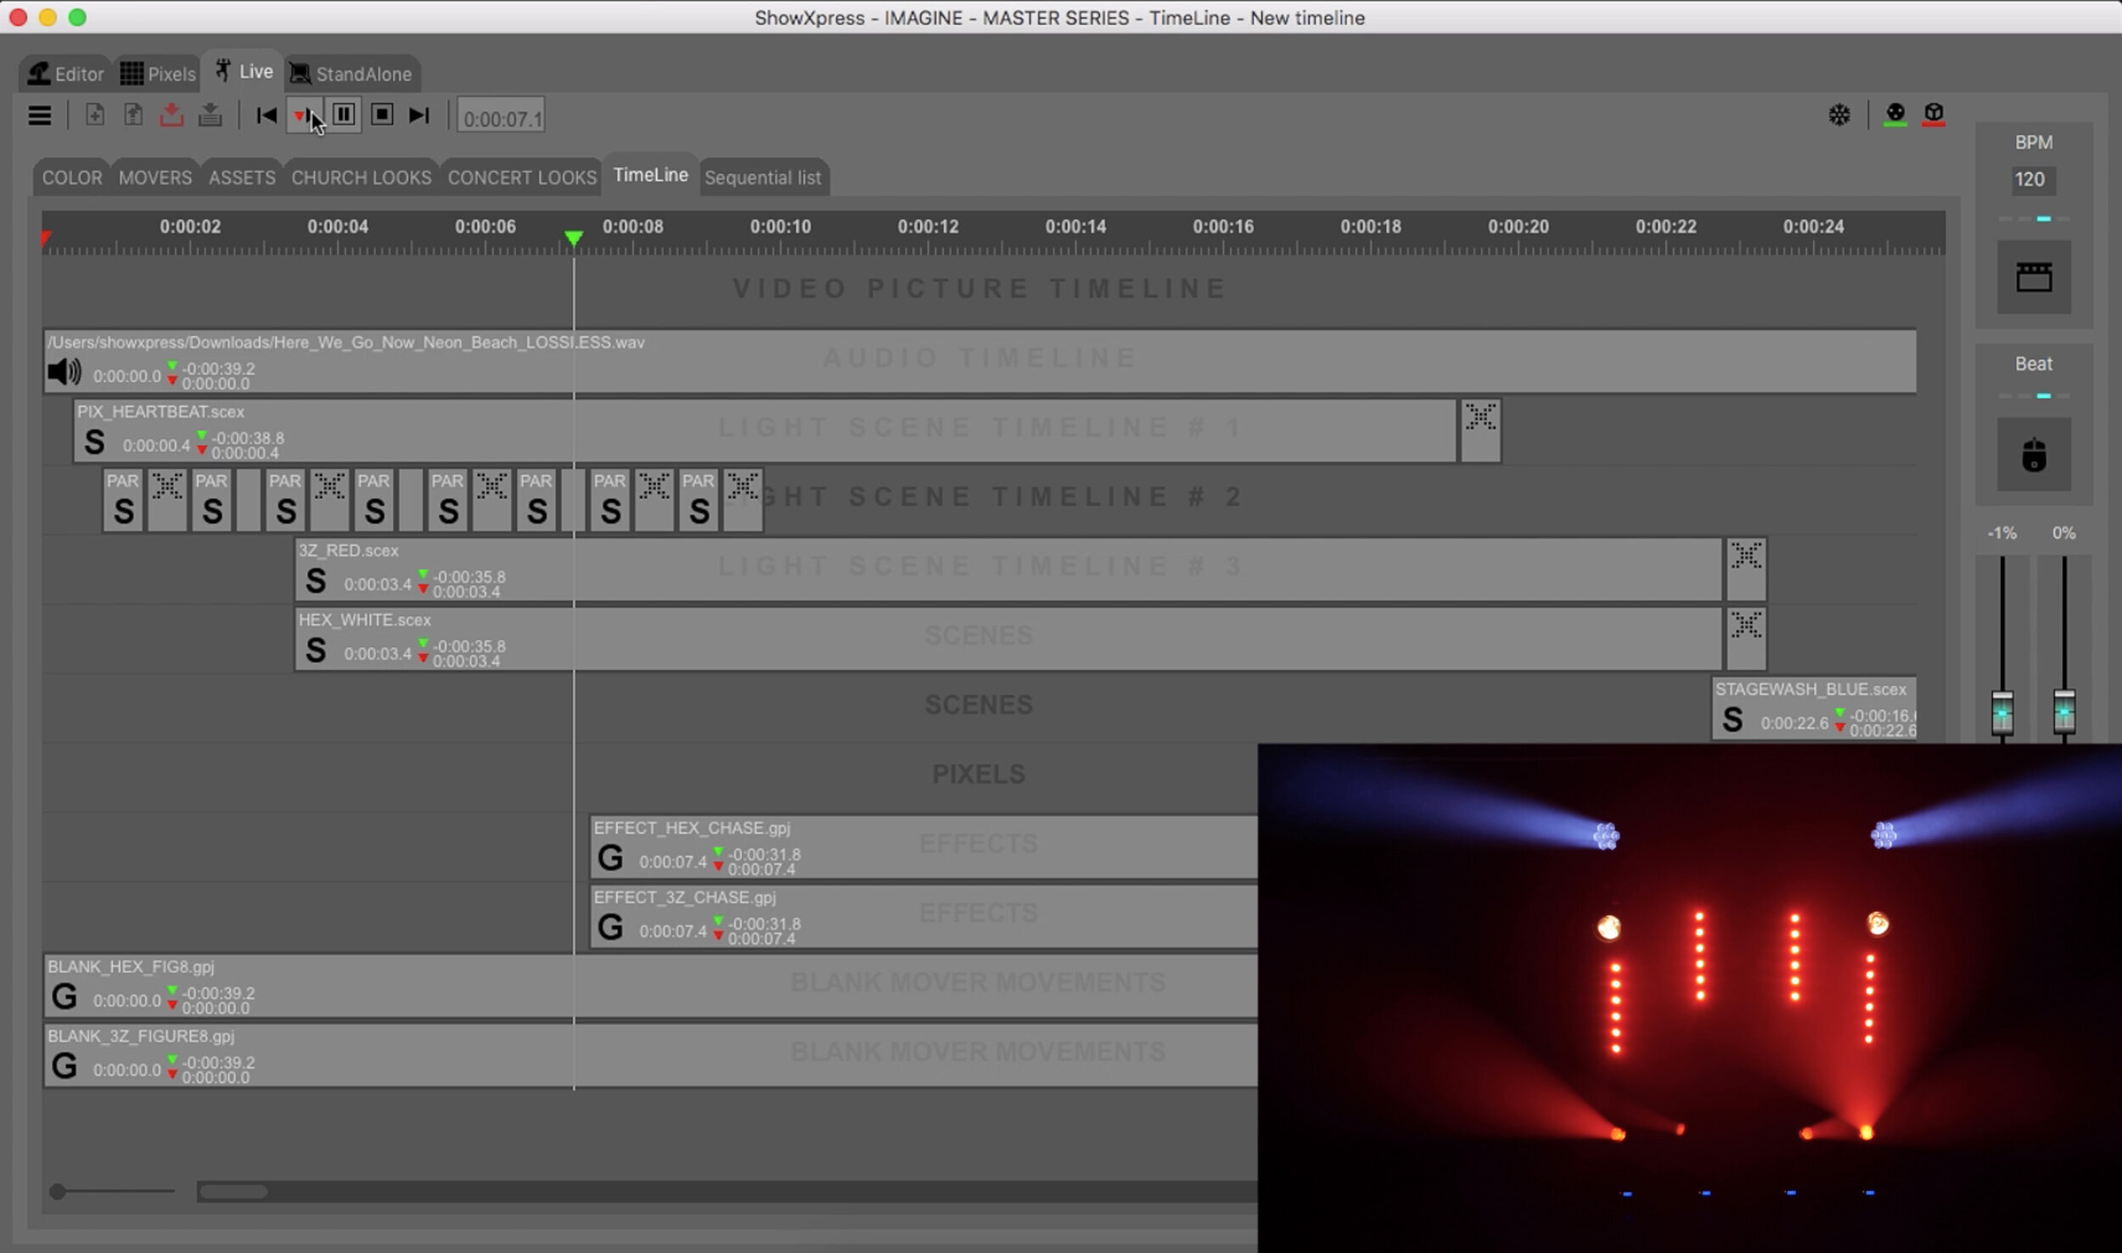Open the COLOR page tab

point(72,177)
